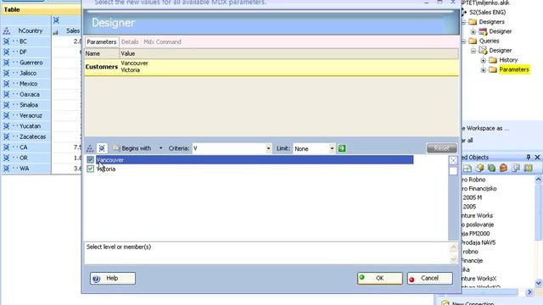Click the Designer icon under Designers folder

pos(483,31)
